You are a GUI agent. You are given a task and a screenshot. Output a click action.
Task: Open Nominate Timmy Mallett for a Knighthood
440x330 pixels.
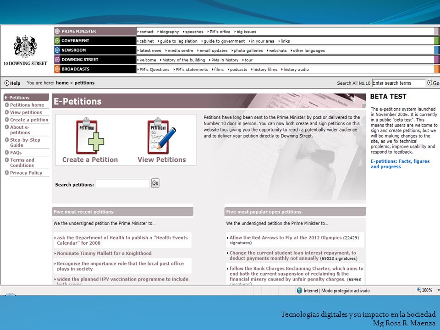(x=104, y=253)
